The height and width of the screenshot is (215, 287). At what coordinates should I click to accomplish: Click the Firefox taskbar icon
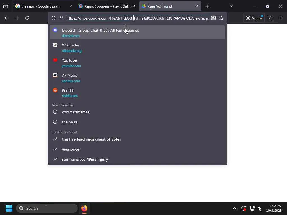(84, 208)
